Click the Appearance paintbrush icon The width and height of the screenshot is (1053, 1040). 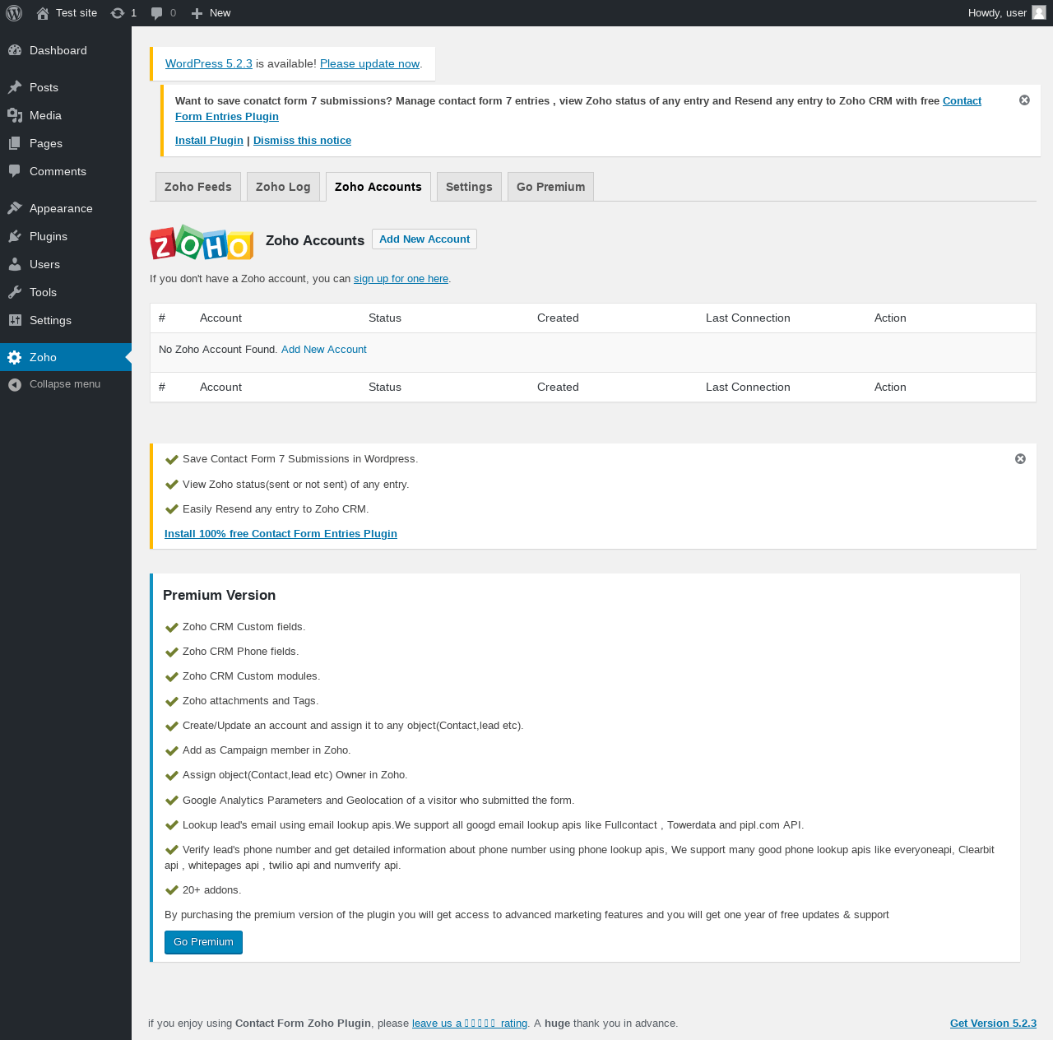pyautogui.click(x=15, y=208)
